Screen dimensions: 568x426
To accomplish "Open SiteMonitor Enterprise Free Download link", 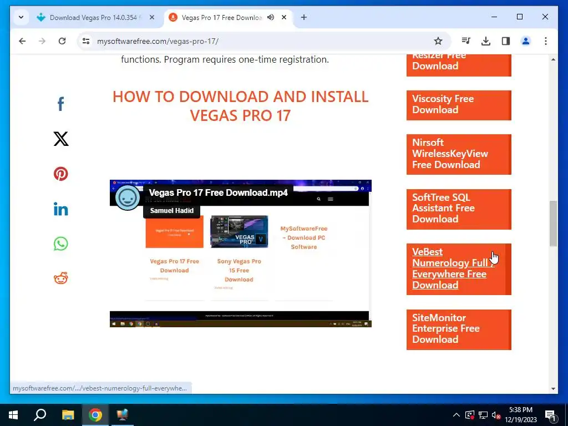I will [x=459, y=329].
